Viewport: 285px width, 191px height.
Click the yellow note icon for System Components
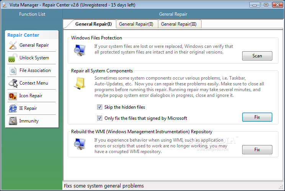[80, 83]
